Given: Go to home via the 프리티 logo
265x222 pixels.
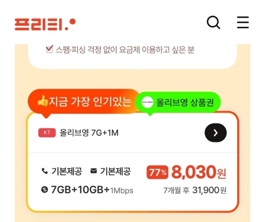Looking at the screenshot, I should point(45,25).
